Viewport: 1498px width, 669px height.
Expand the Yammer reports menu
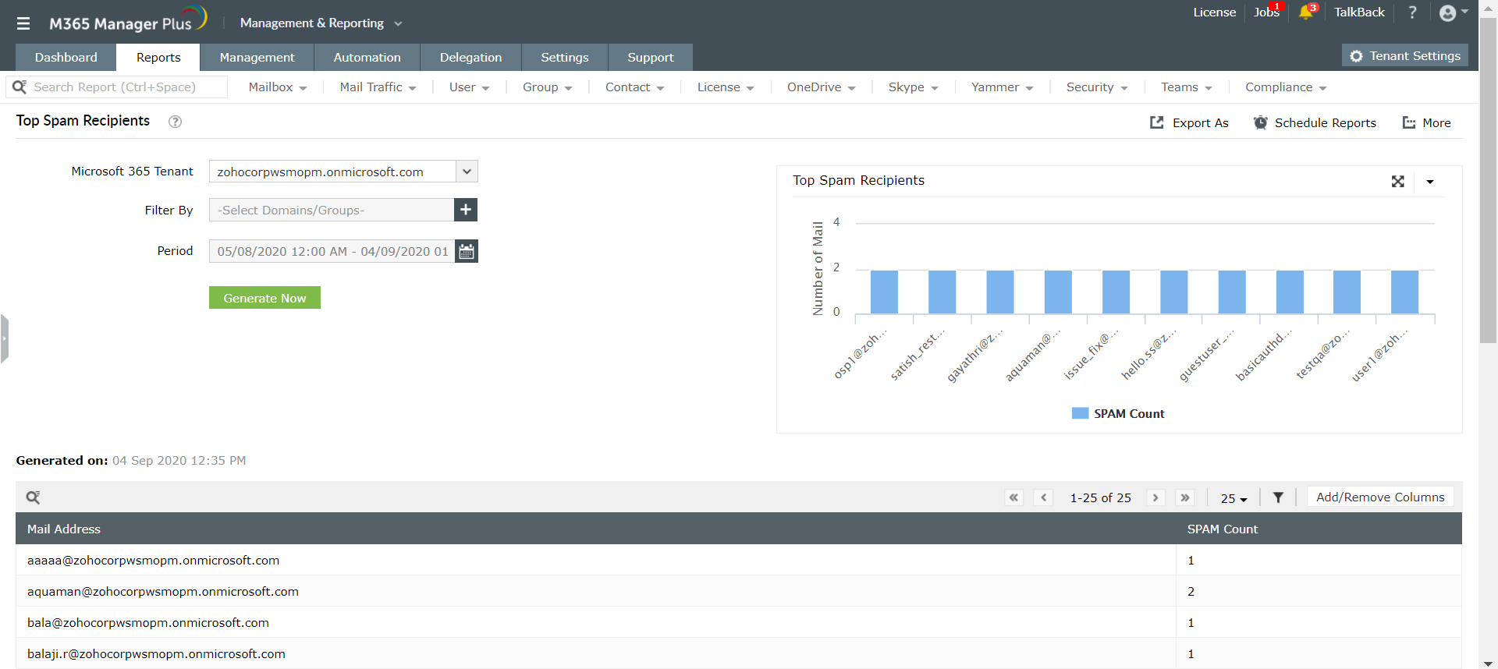click(1002, 87)
